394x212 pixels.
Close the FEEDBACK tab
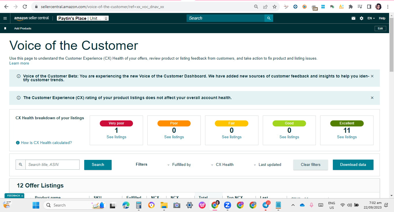click(22, 196)
